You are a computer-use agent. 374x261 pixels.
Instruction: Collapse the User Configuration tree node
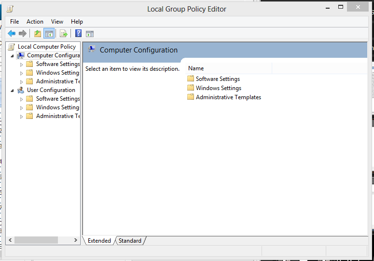pos(12,91)
